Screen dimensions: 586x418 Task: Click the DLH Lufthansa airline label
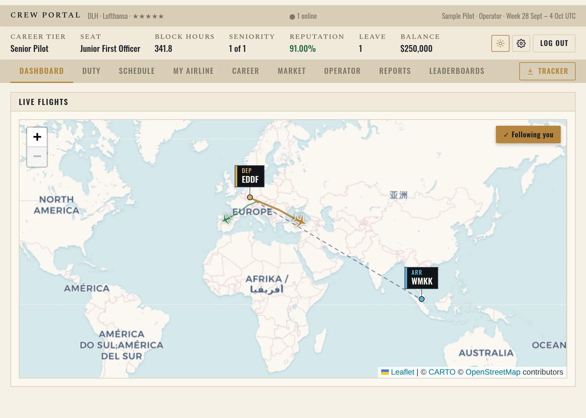126,16
